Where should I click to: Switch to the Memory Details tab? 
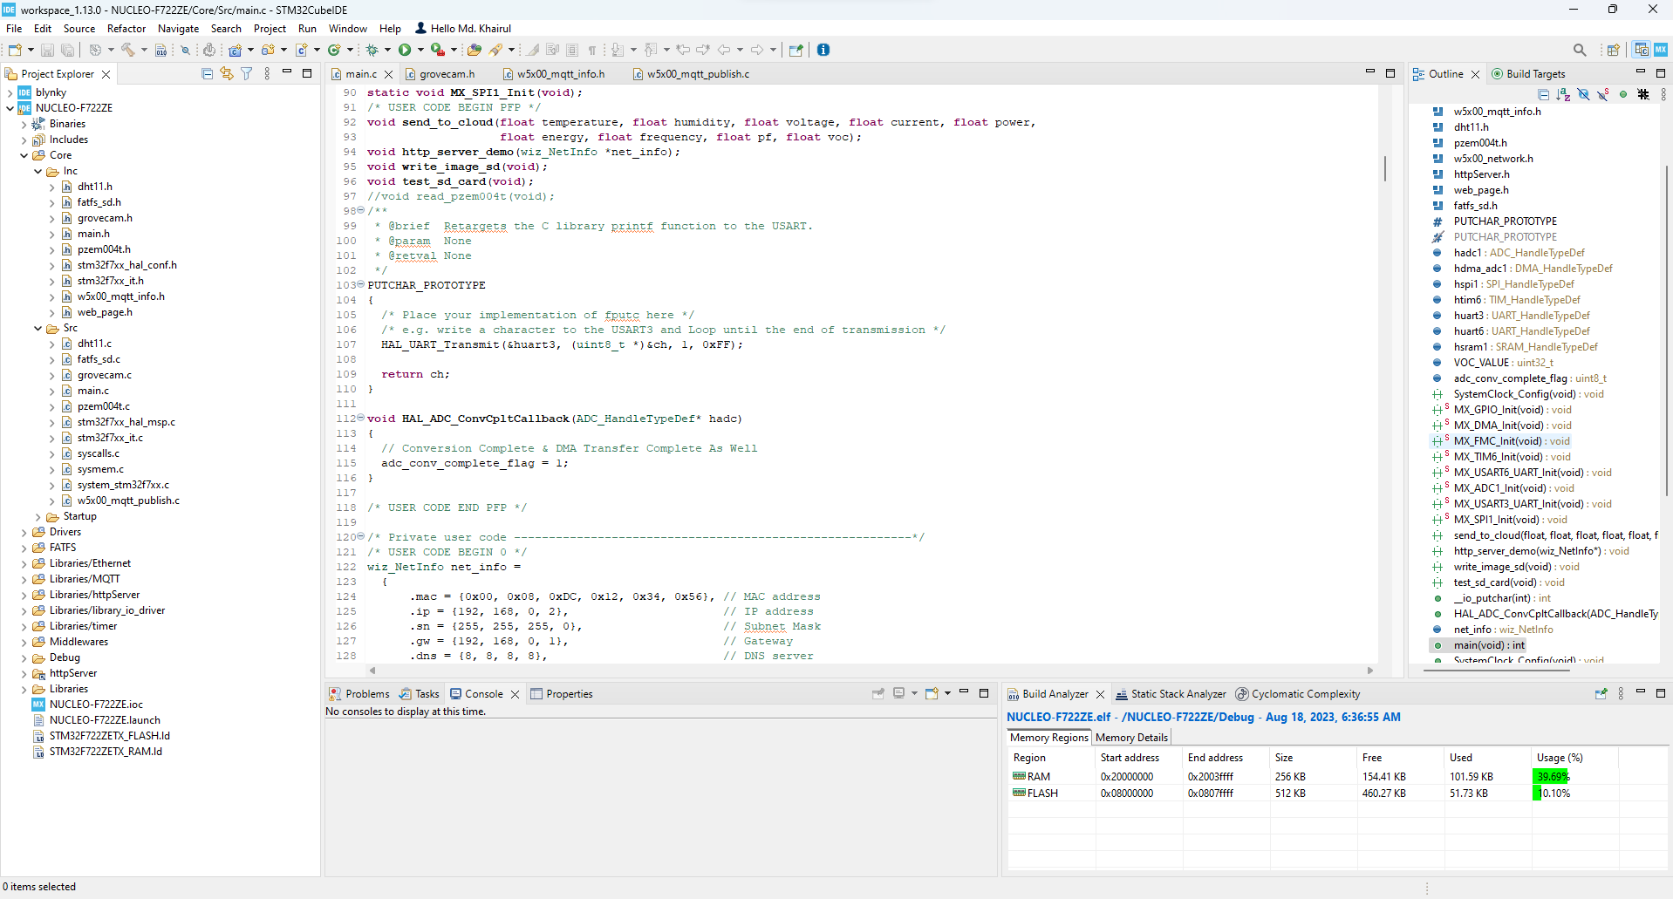(x=1131, y=737)
